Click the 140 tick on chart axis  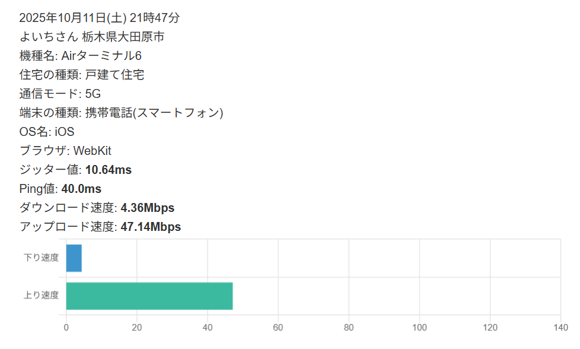(560, 327)
